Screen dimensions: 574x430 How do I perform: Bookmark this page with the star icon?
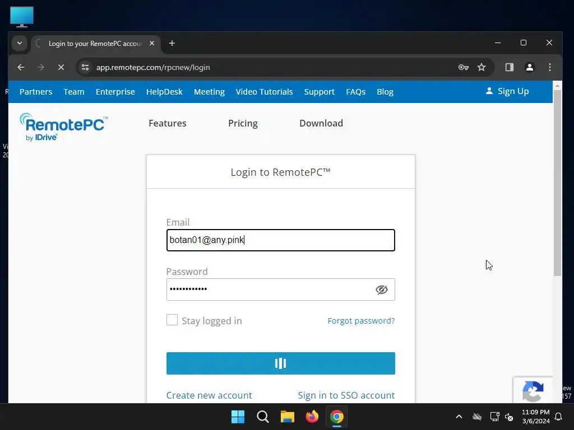(482, 67)
